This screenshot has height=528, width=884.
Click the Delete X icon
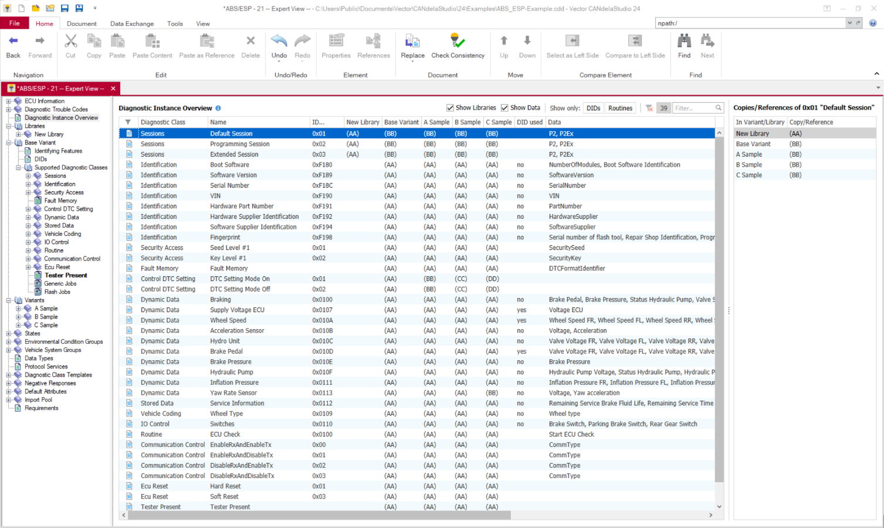[250, 41]
